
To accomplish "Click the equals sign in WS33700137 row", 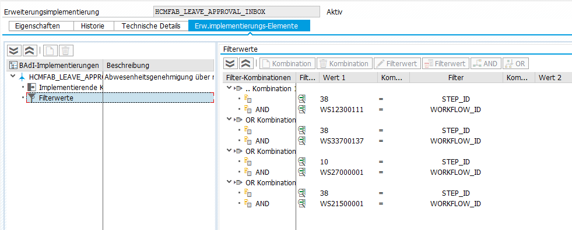I will (381, 141).
